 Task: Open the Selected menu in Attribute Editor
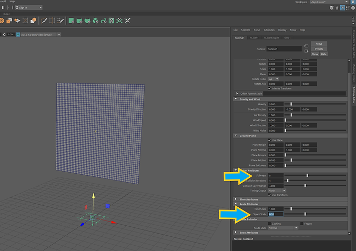246,30
